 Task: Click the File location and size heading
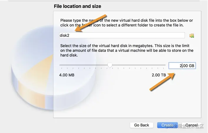click(x=77, y=6)
